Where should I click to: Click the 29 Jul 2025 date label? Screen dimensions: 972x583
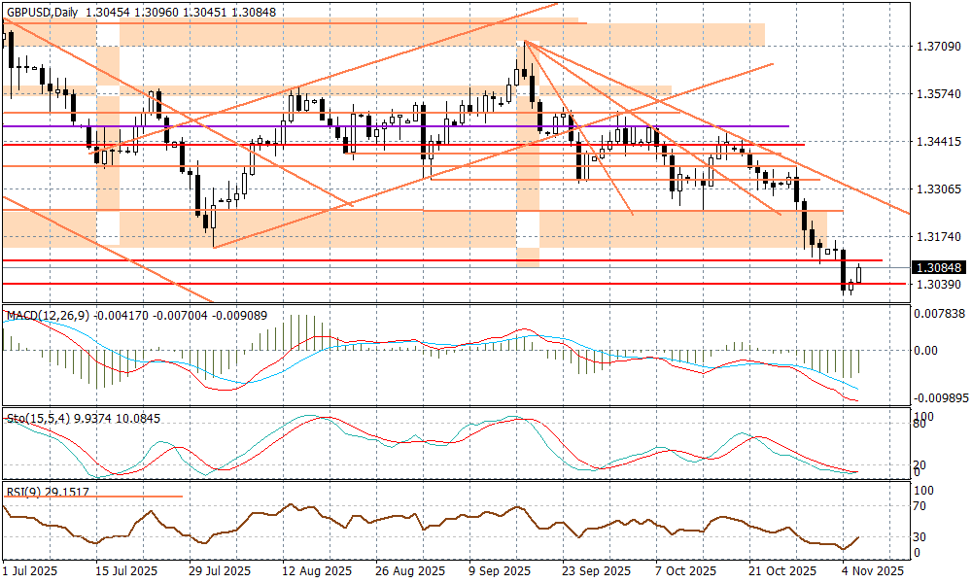(222, 570)
